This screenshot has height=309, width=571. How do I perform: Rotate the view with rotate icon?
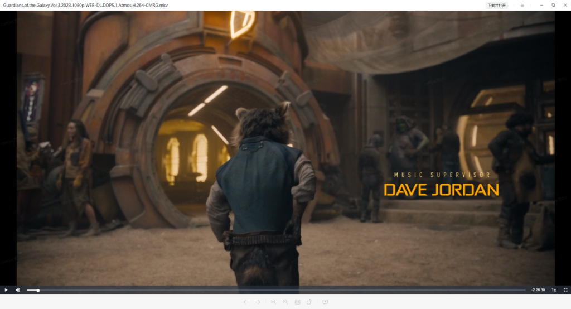[309, 302]
